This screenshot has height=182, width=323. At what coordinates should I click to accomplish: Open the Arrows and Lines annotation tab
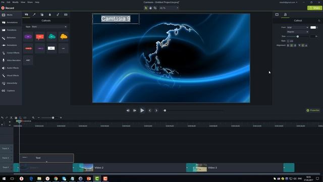coord(34,15)
